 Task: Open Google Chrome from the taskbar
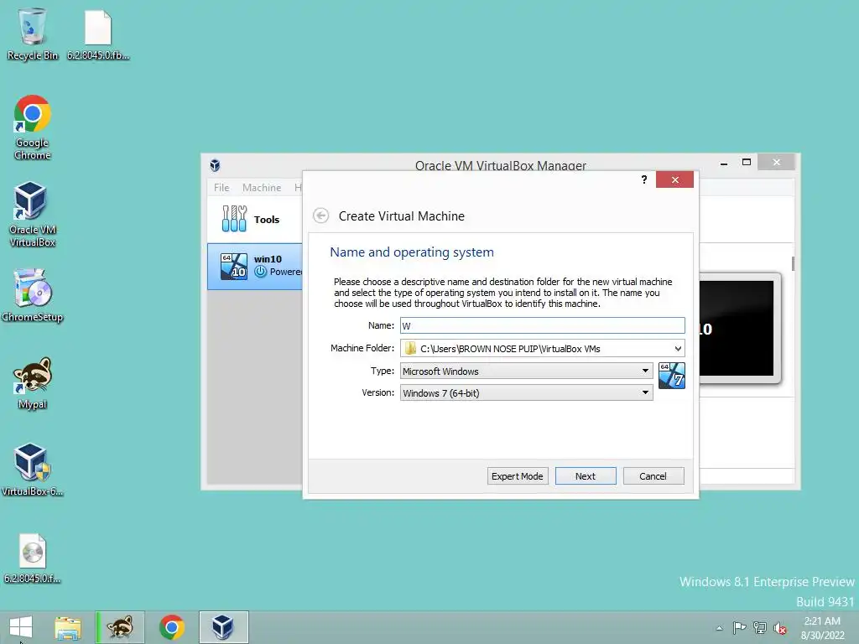tap(172, 627)
